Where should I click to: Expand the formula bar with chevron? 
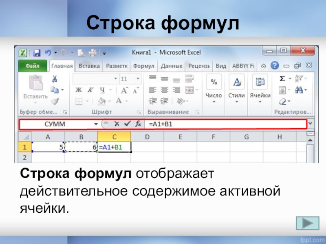311,124
